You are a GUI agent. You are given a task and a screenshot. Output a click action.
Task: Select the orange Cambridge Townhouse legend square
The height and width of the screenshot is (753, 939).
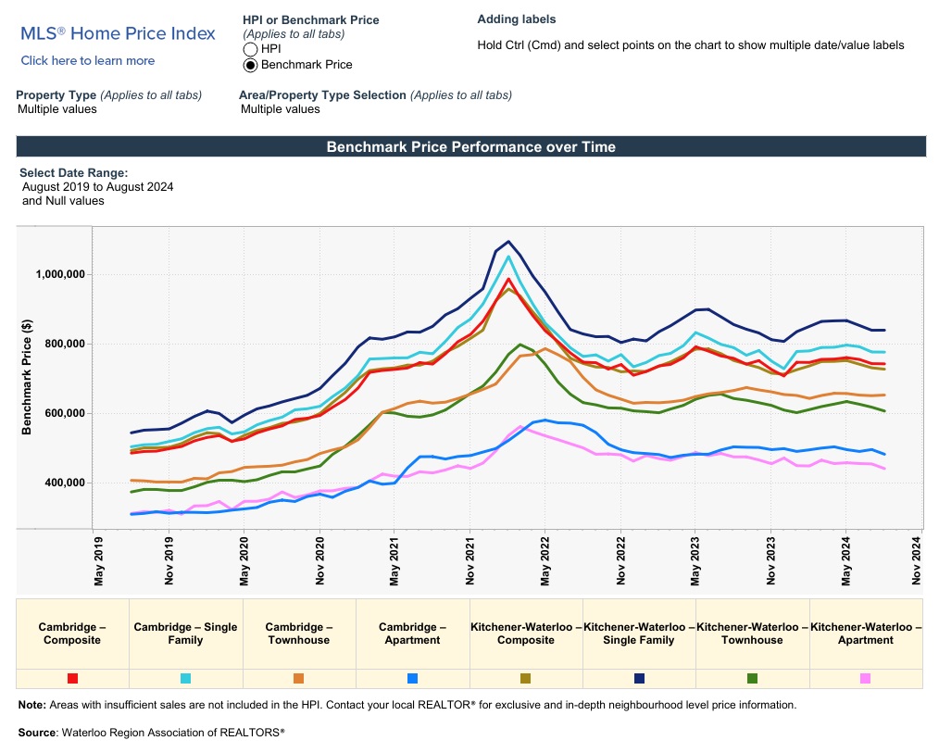(298, 679)
